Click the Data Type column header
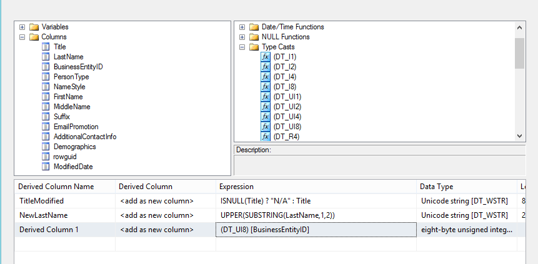Screen dimensions: 538x264 tap(466, 187)
